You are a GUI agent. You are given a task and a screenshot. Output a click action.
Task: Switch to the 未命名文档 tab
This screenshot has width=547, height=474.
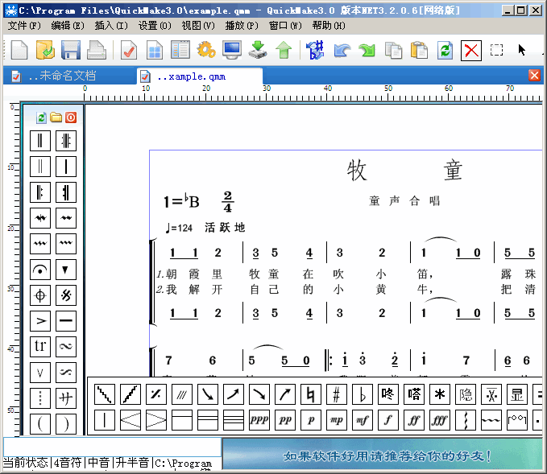(x=60, y=76)
